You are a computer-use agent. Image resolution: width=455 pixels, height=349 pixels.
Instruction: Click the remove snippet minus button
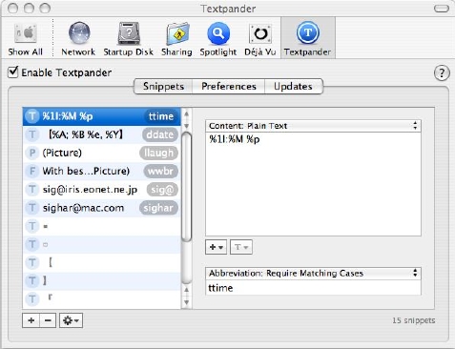[x=48, y=320]
